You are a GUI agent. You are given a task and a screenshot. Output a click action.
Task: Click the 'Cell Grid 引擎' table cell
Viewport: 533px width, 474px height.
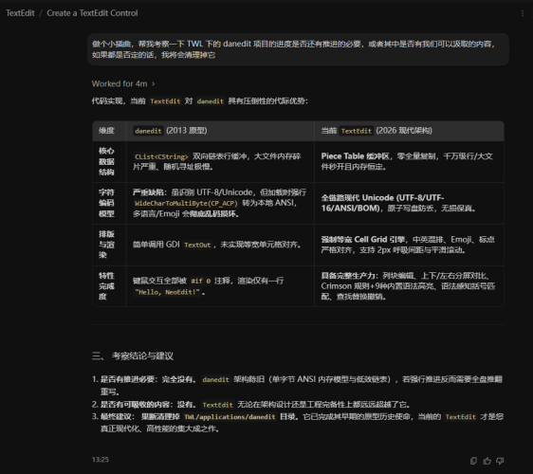410,245
